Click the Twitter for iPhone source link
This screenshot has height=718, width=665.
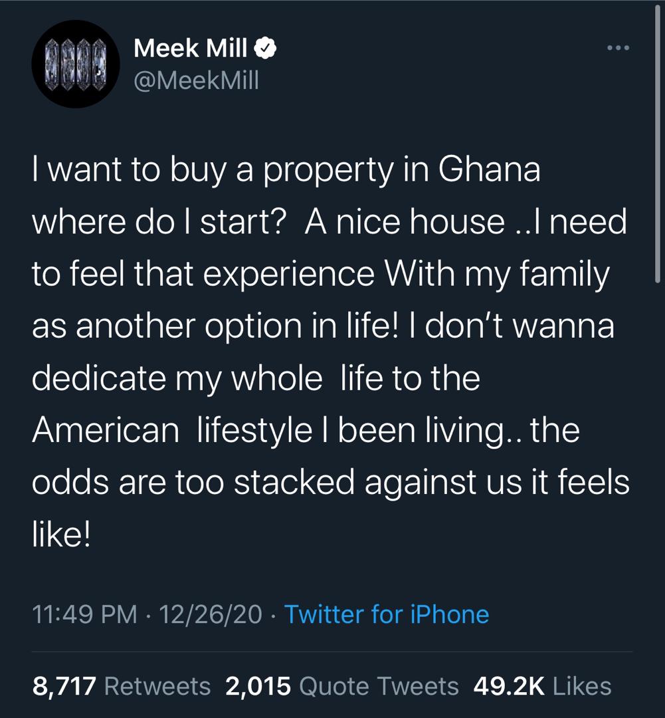click(387, 614)
